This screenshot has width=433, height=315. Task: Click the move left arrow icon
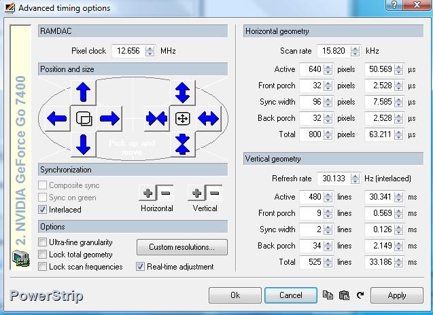[56, 119]
